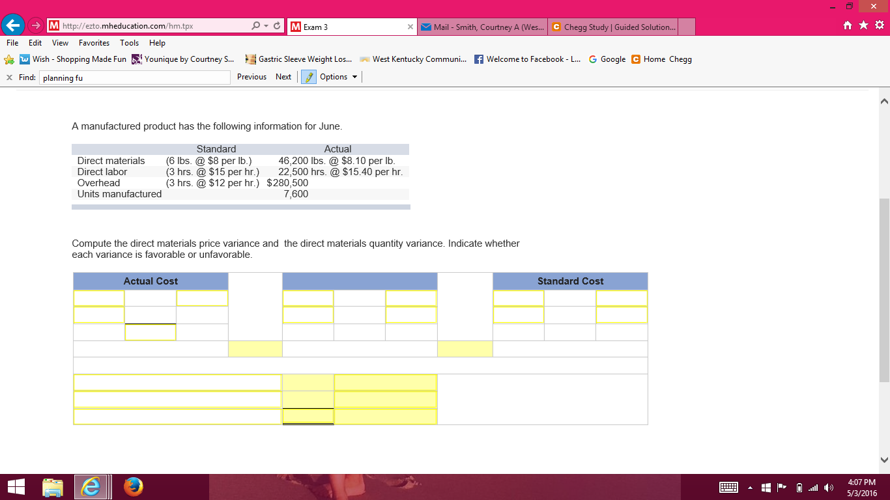Toggle the Find highlight matches icon

point(309,77)
